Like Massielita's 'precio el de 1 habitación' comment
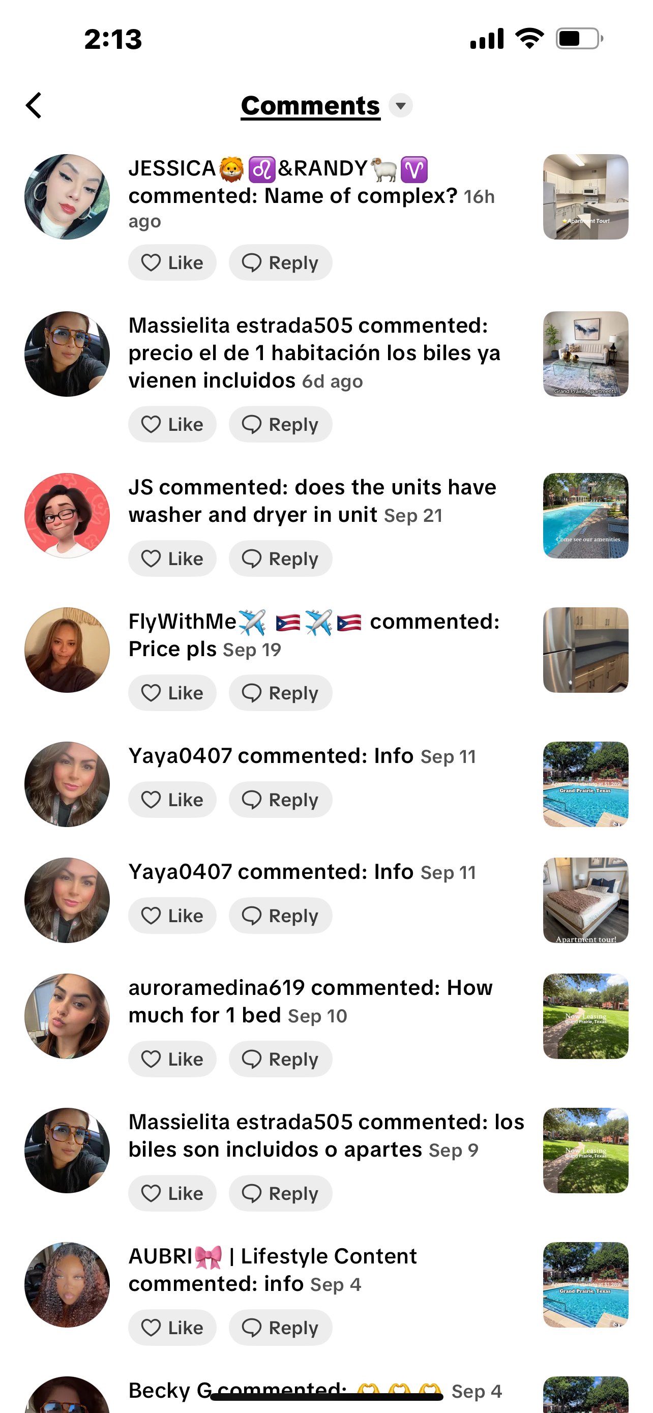653x1413 pixels. tap(172, 424)
